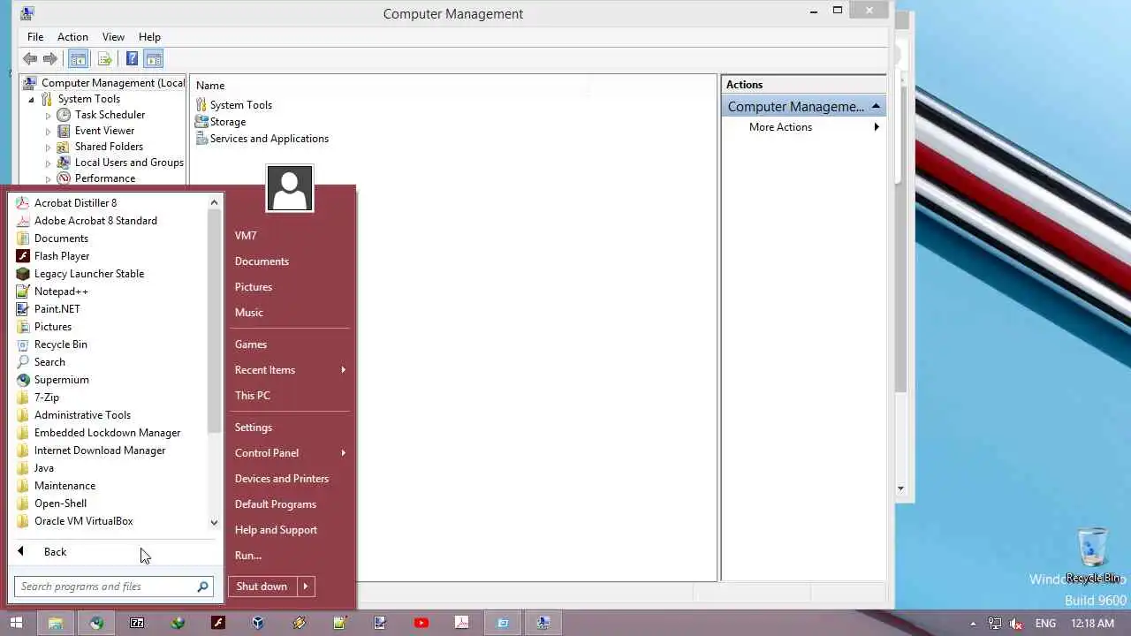
Task: Click the programs list scroll down arrow
Action: pyautogui.click(x=214, y=522)
